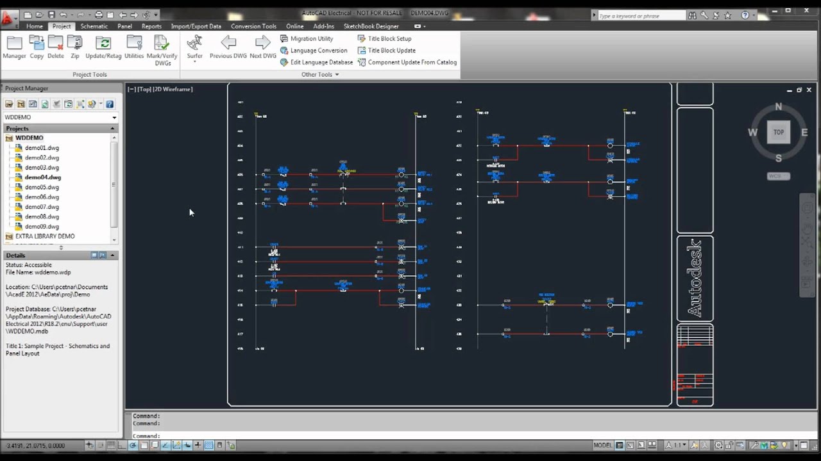This screenshot has height=461, width=821.
Task: Click Edit Language Database
Action: [321, 62]
